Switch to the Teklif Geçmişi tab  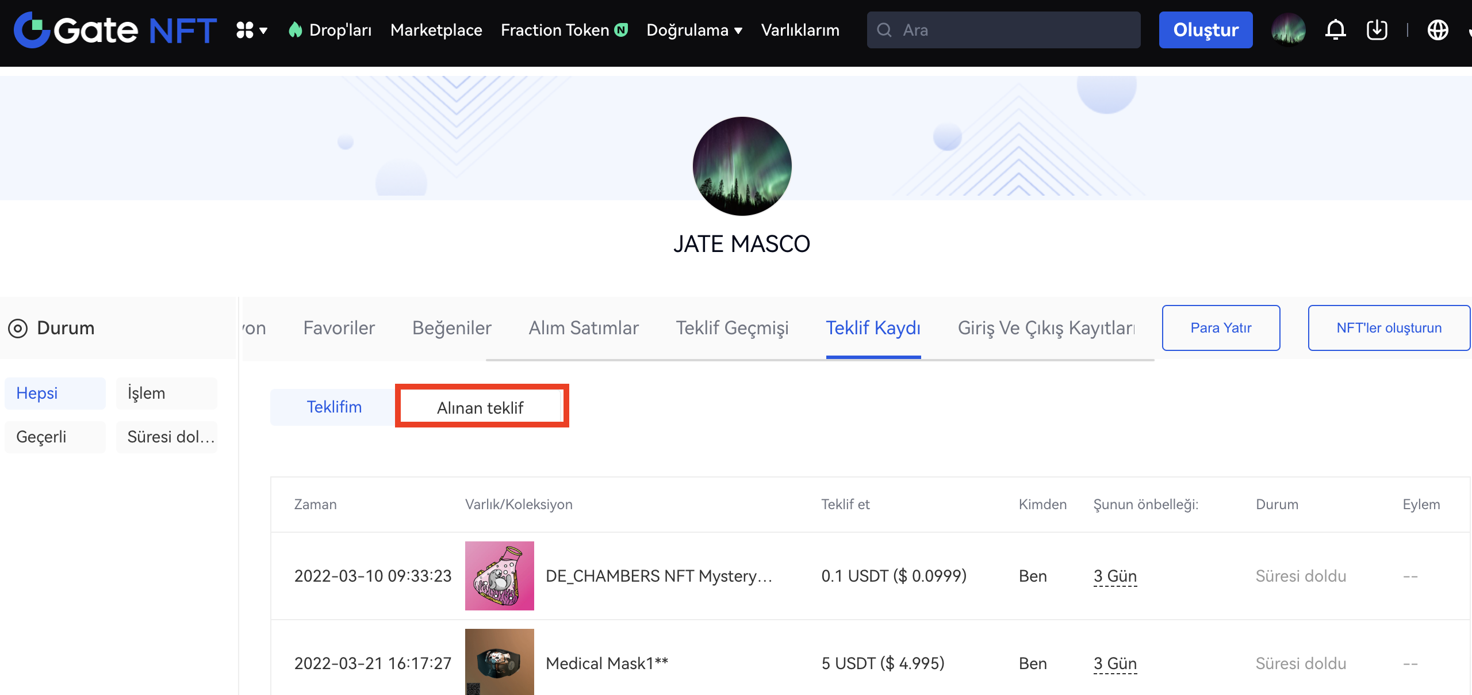pyautogui.click(x=732, y=328)
